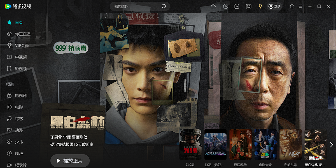
Task: Open watch history clock icon
Action: (226, 6)
